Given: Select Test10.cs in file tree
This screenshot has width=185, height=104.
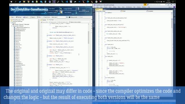Looking at the screenshot, I should point(18,43).
